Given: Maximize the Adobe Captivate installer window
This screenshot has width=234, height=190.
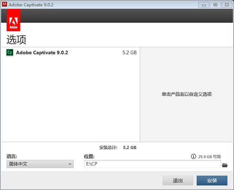Looking at the screenshot, I should 215,4.
